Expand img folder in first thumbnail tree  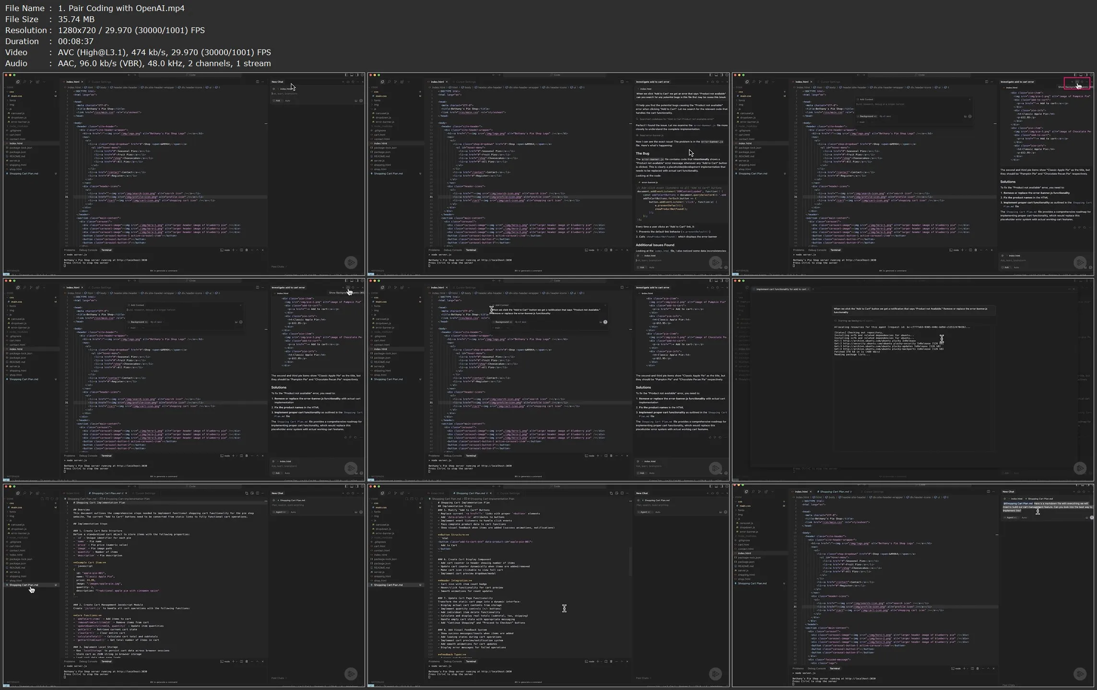(12, 105)
